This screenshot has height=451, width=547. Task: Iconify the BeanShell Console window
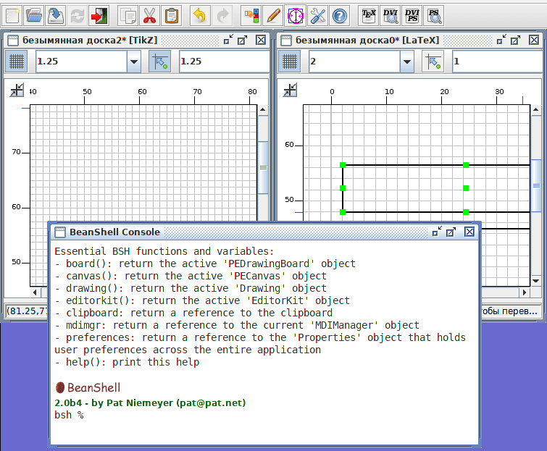click(437, 232)
